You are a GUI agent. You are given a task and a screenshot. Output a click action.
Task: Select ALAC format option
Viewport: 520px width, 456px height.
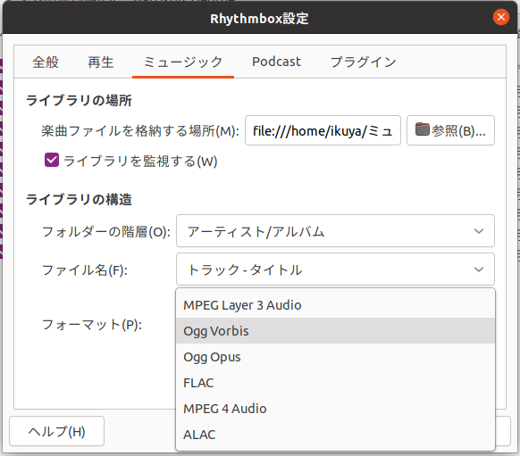tap(335, 435)
